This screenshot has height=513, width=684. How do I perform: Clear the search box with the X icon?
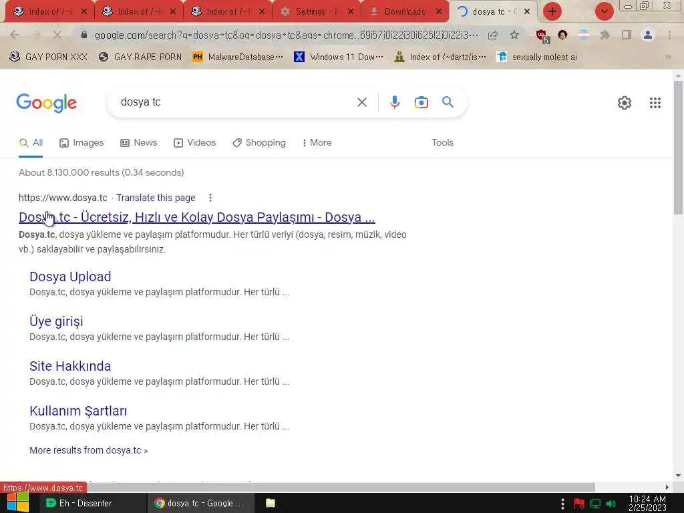pyautogui.click(x=361, y=102)
